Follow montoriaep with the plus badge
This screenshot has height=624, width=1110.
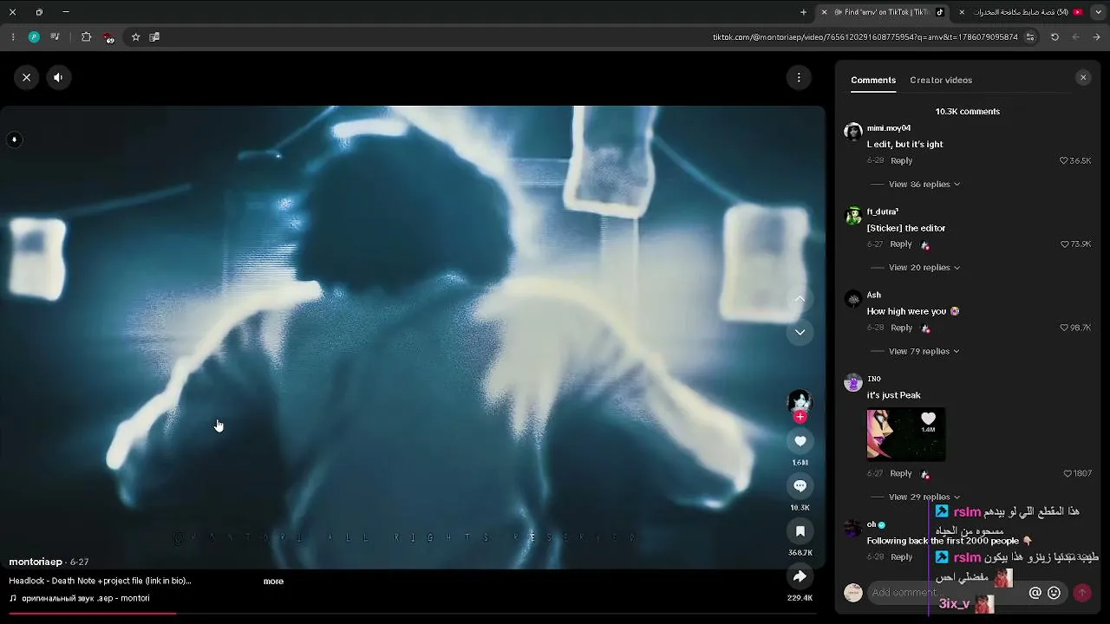(800, 417)
